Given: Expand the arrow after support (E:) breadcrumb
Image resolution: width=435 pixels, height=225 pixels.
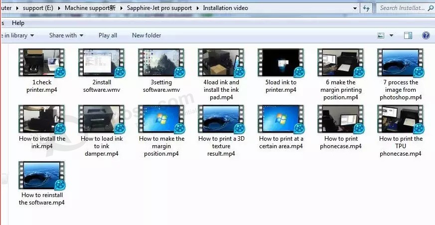Looking at the screenshot, I should 59,8.
